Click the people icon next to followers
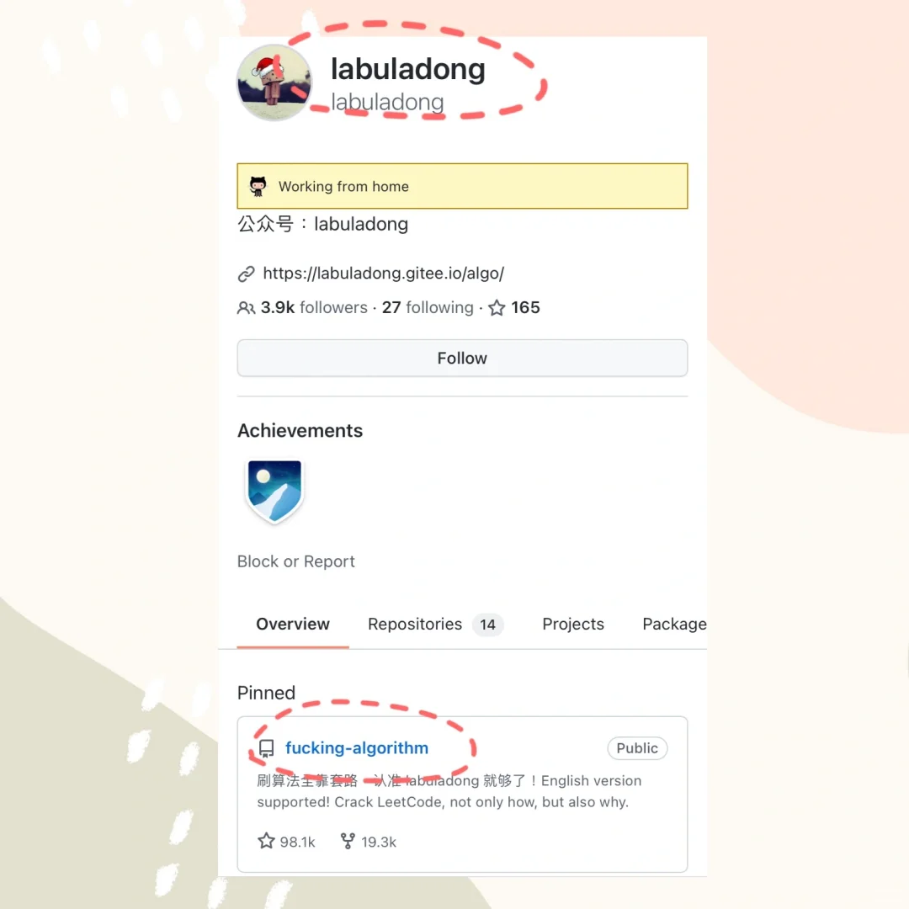The height and width of the screenshot is (909, 909). [246, 308]
